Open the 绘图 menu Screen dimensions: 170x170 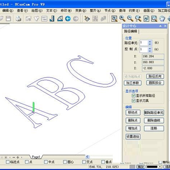point(37,11)
